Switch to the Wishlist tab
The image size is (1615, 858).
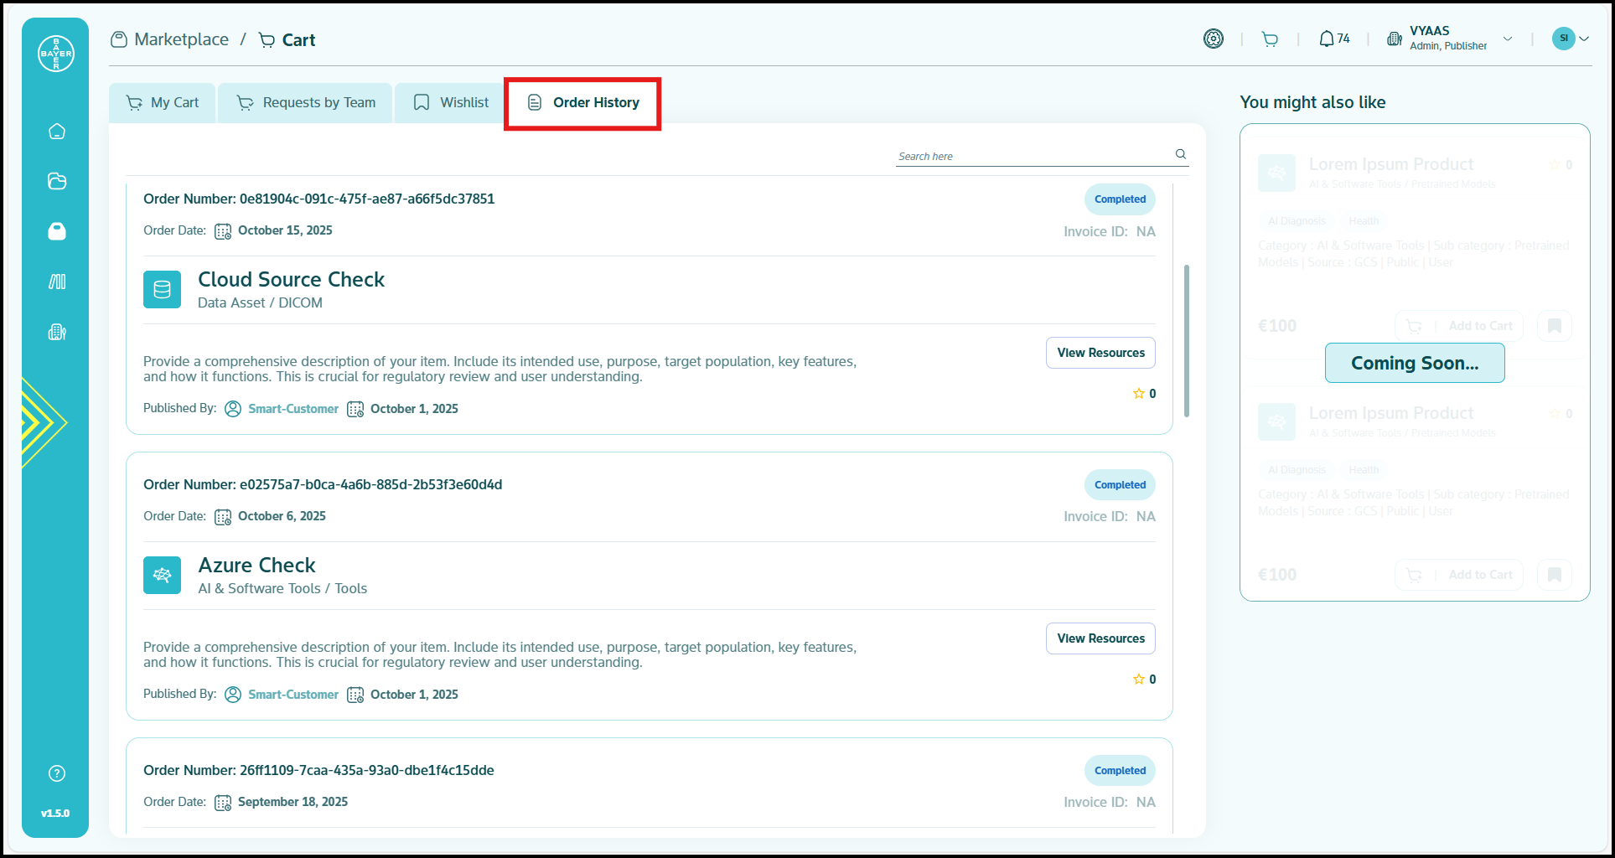pos(451,103)
